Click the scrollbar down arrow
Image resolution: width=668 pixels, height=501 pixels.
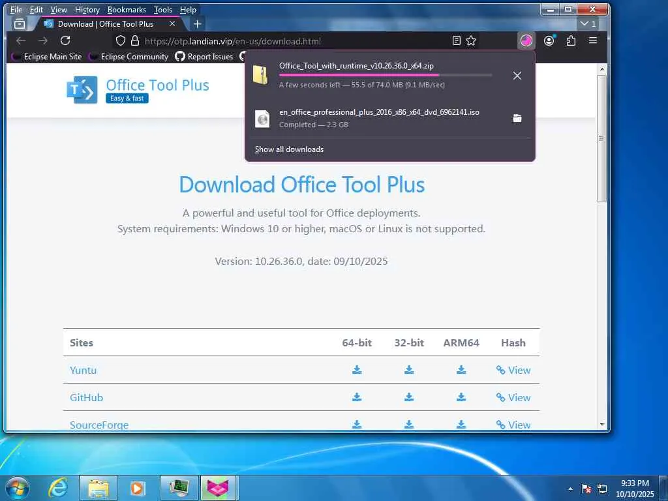(602, 424)
